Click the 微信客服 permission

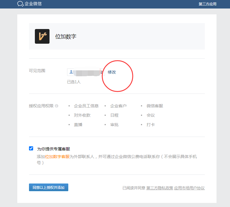pyautogui.click(x=155, y=106)
